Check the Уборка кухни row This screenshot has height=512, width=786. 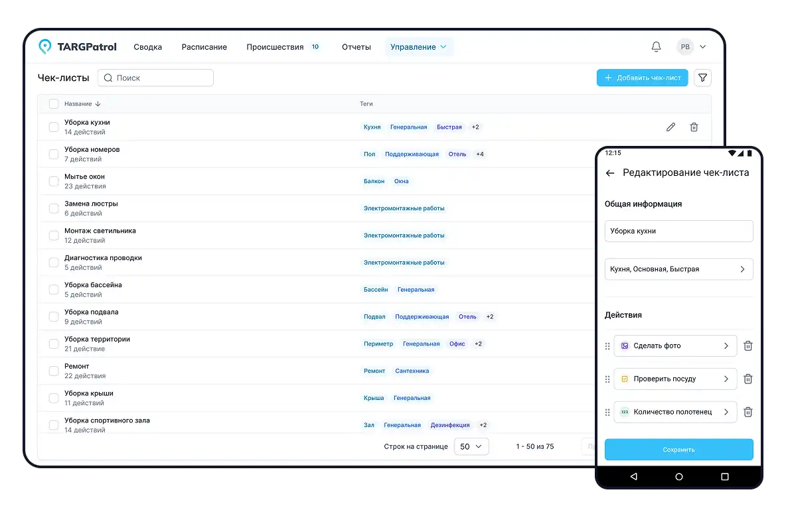54,127
